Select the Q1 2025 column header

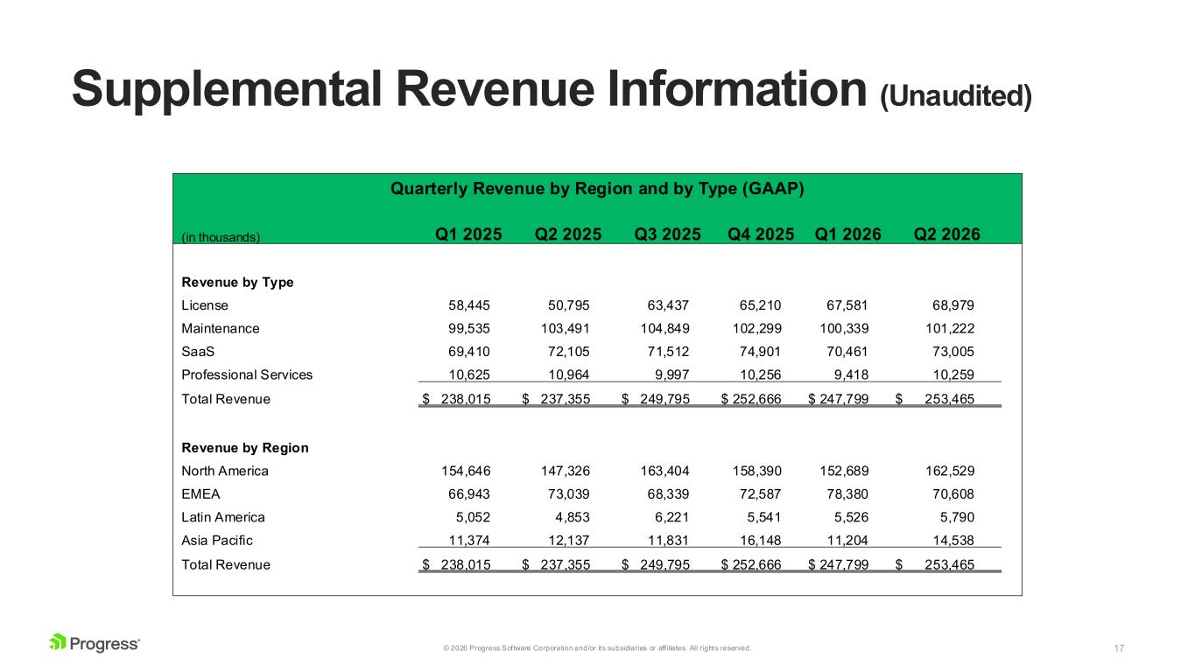pos(468,234)
